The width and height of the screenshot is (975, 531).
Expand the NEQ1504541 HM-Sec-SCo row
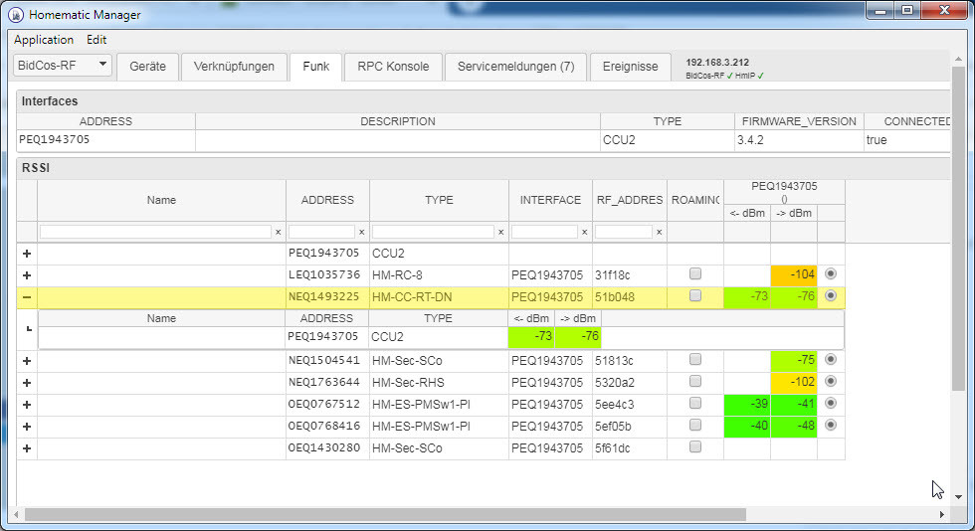[27, 361]
